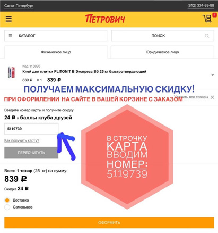The width and height of the screenshot is (218, 233).
Task: Open the КАТАЛОГ dropdown
Action: click(56, 36)
